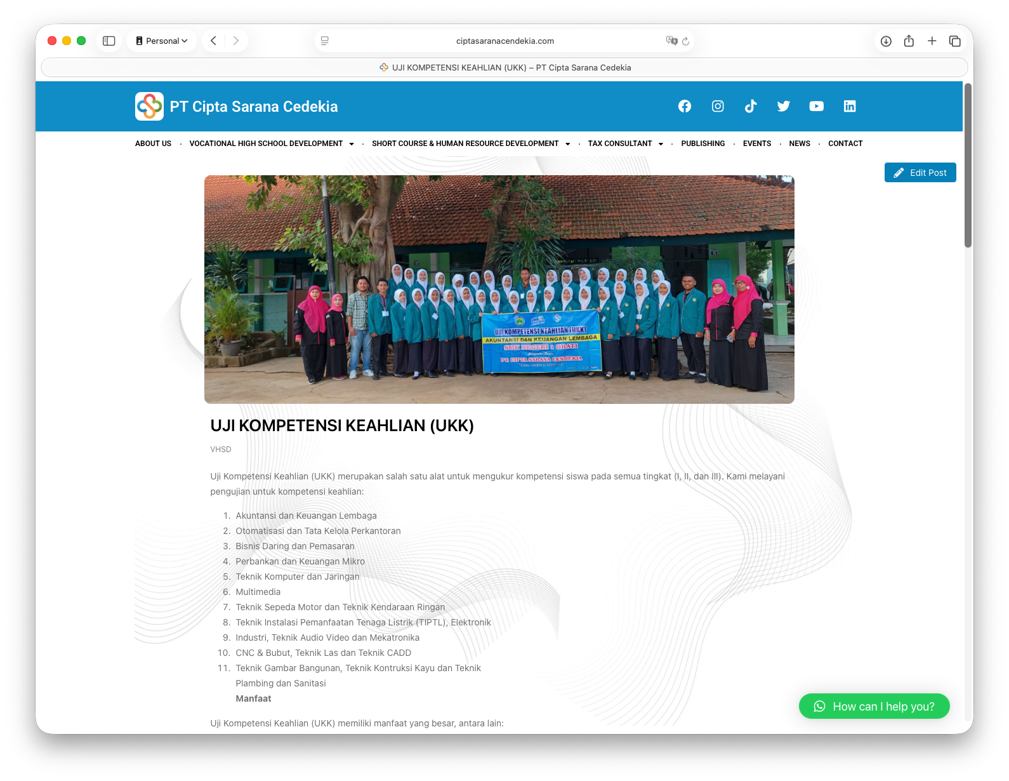Go forward to the next page
Viewport: 1009px width, 781px height.
tap(236, 41)
